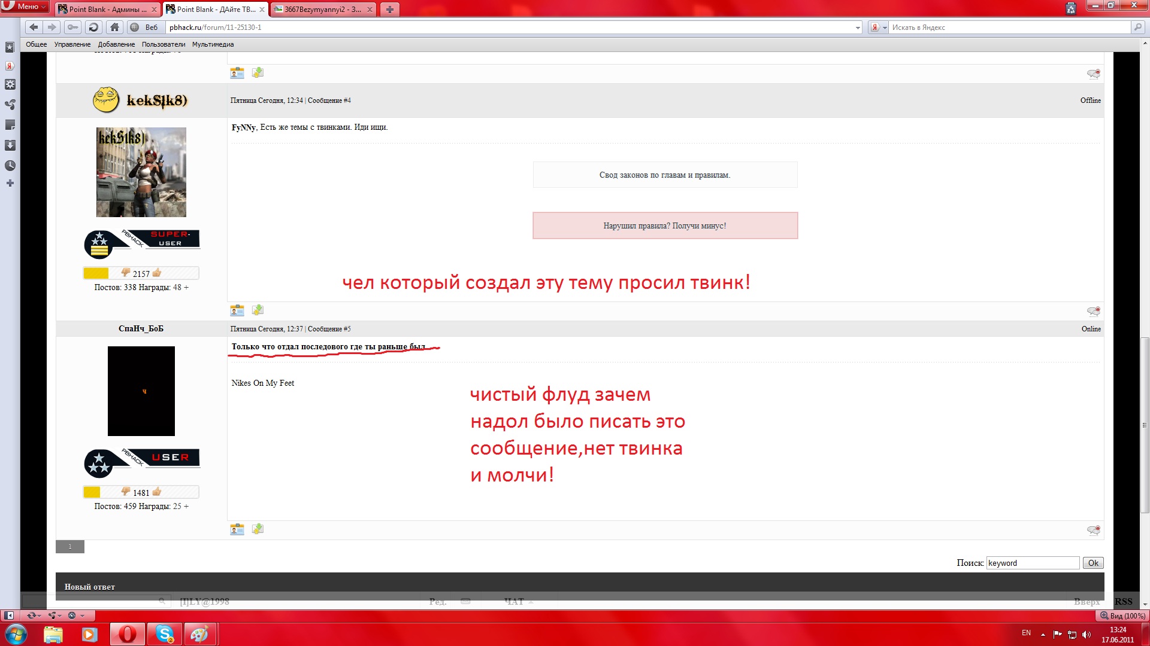Click the search magnifier icon in toolbar
The image size is (1150, 646).
click(1137, 27)
